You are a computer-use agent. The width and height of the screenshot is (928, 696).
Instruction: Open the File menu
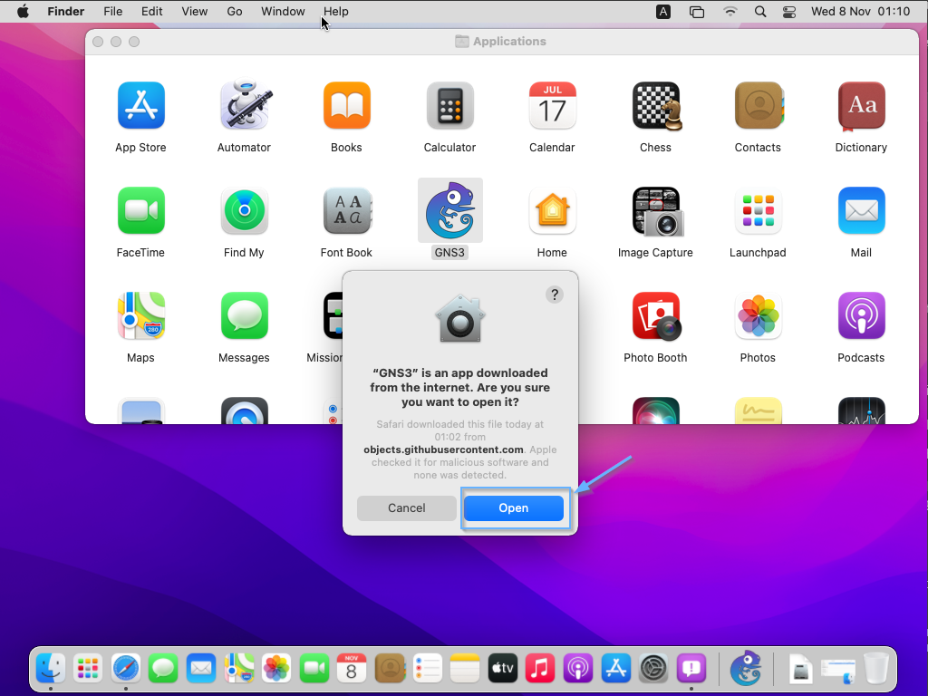pos(112,12)
